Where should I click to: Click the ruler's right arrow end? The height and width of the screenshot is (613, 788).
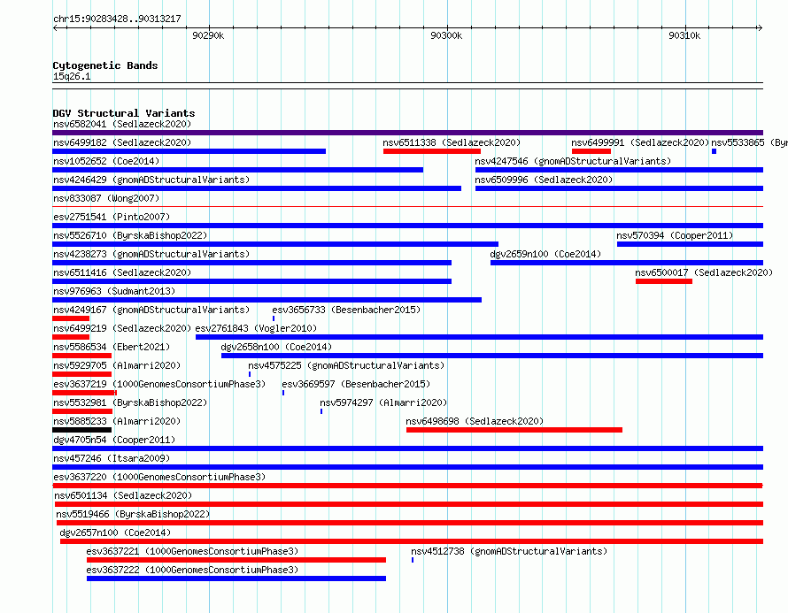point(760,28)
